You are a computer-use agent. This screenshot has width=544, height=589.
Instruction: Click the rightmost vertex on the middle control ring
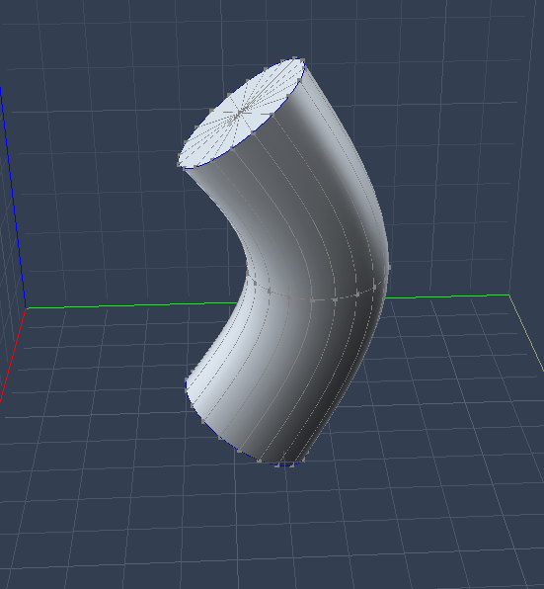(388, 268)
